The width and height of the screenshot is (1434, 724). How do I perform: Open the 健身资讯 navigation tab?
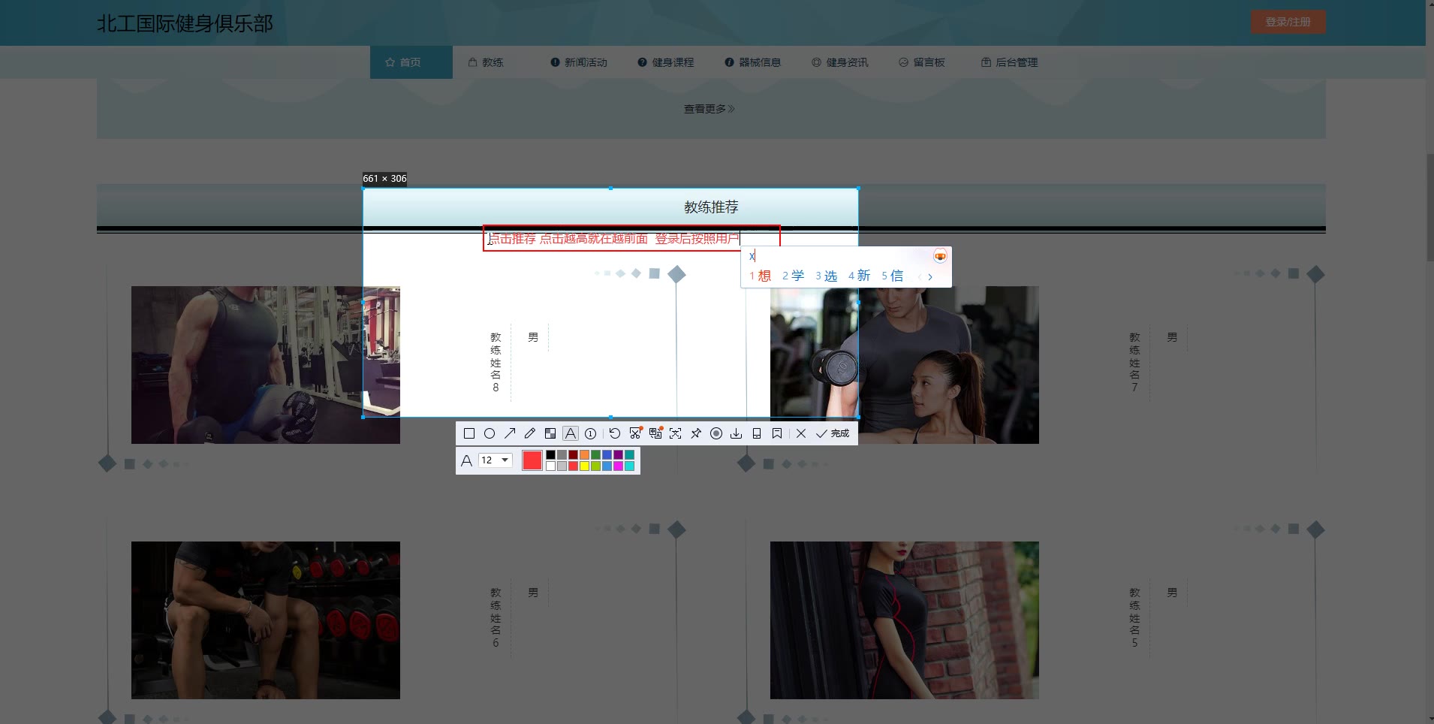(x=840, y=62)
